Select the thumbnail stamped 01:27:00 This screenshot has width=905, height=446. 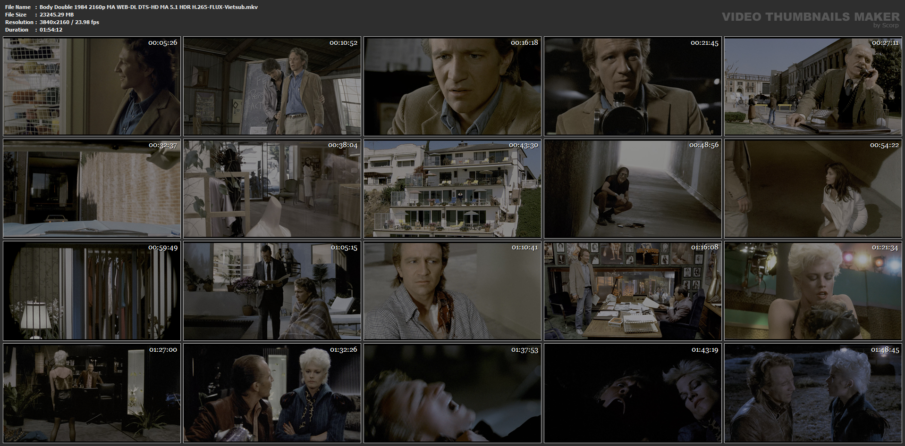pyautogui.click(x=92, y=393)
